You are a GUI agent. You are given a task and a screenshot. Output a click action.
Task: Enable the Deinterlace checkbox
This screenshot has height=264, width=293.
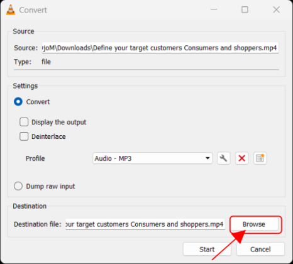24,136
